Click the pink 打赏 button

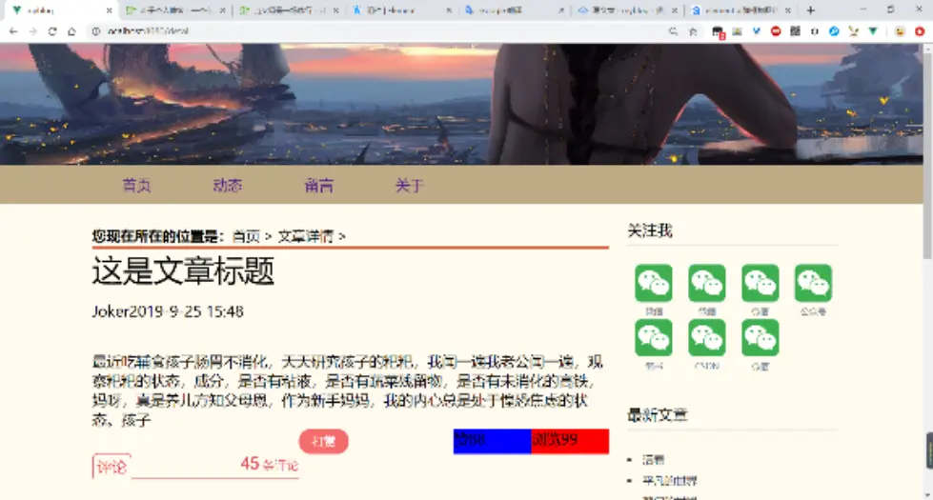click(x=323, y=441)
